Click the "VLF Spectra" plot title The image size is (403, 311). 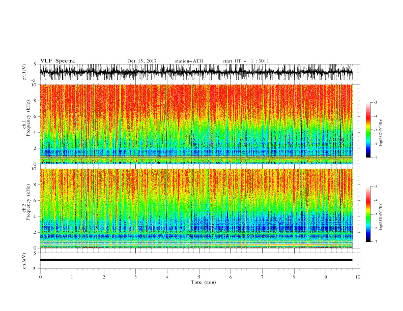click(x=57, y=61)
